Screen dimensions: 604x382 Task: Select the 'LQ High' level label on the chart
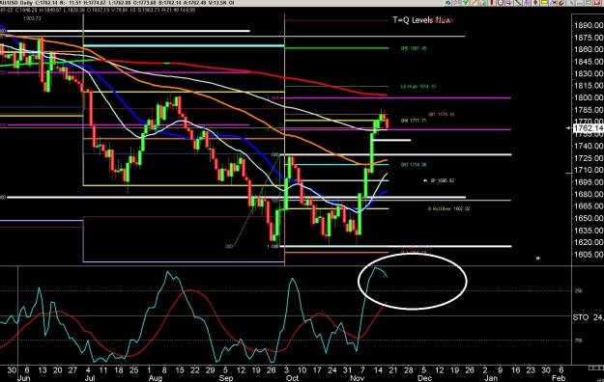(x=418, y=87)
